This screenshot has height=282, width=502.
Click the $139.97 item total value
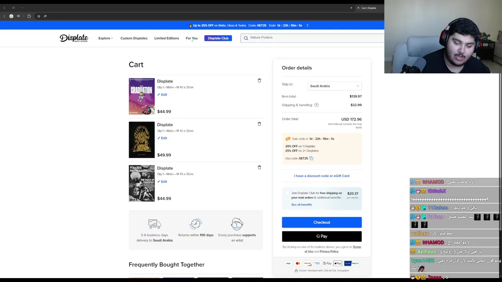(x=356, y=96)
